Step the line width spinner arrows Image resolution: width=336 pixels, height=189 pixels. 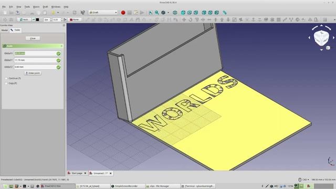(51, 19)
